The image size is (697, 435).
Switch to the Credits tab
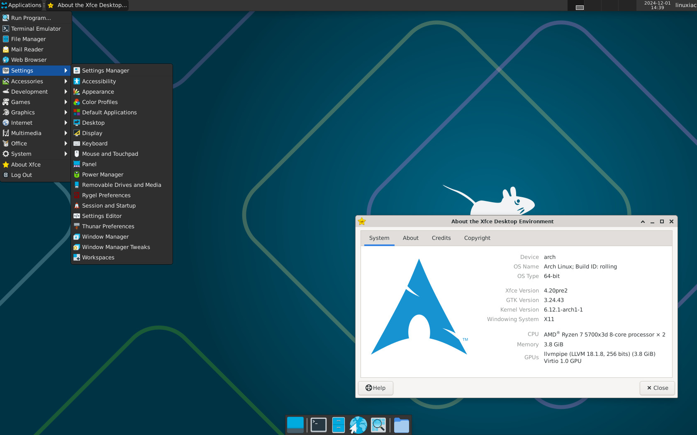tap(441, 238)
